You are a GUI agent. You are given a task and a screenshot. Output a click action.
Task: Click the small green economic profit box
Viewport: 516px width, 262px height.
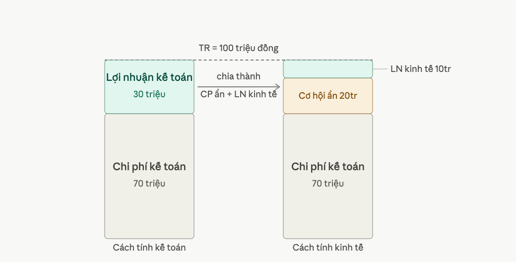pyautogui.click(x=328, y=69)
